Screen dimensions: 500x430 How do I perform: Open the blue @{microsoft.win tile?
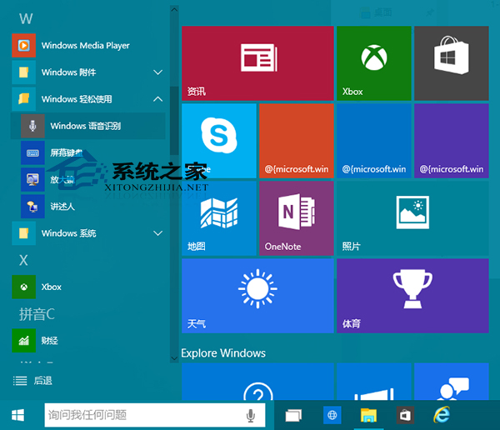374,141
